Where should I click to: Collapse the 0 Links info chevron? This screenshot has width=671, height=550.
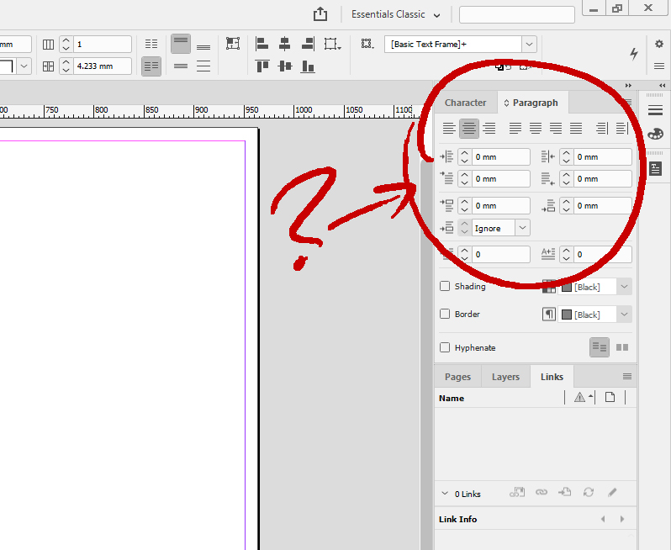(445, 494)
